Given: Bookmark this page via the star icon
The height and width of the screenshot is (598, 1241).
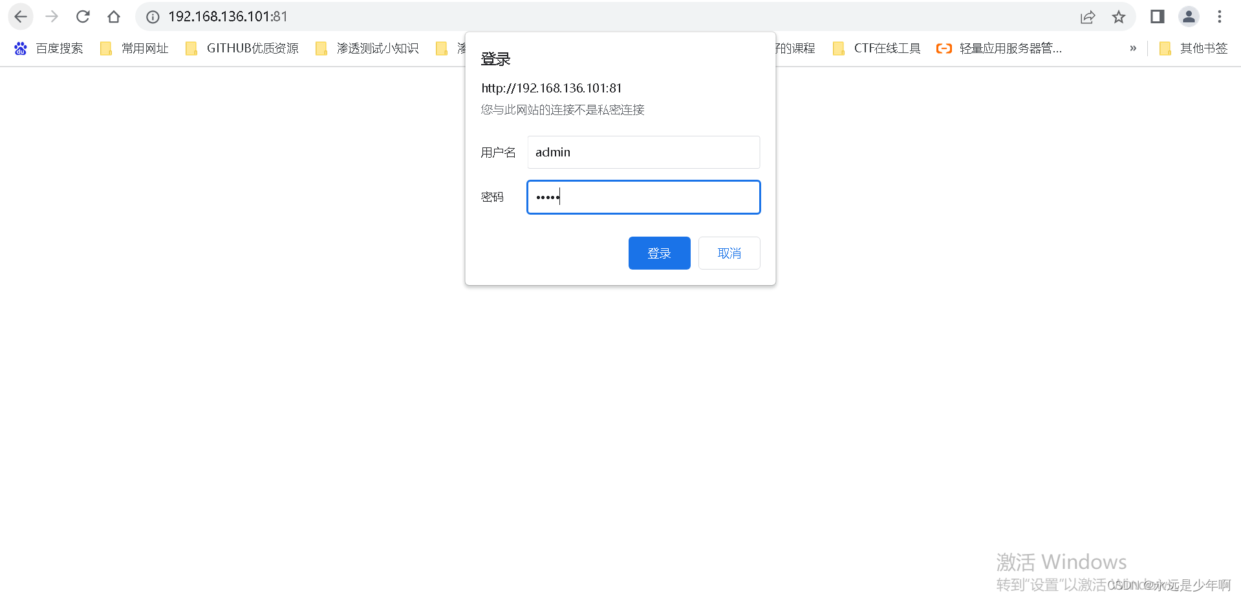Looking at the screenshot, I should (1119, 17).
